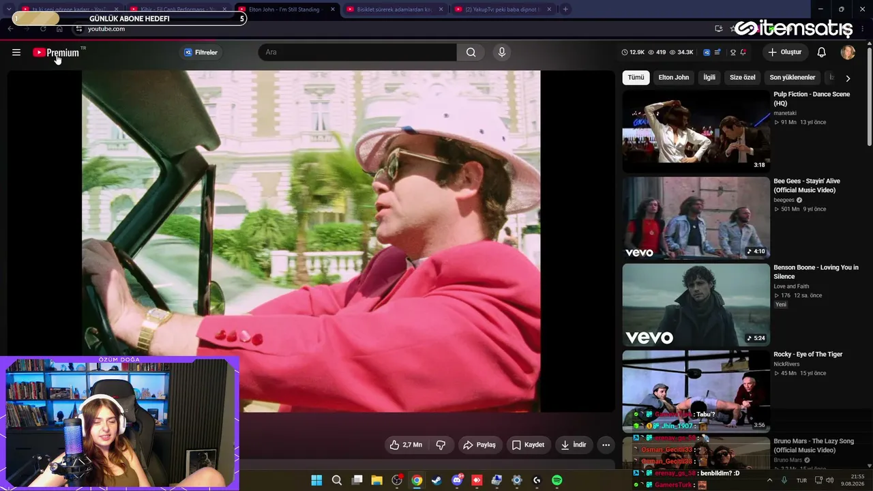
Task: Open the Pulp Fiction Dance Scene thumbnail
Action: click(696, 132)
